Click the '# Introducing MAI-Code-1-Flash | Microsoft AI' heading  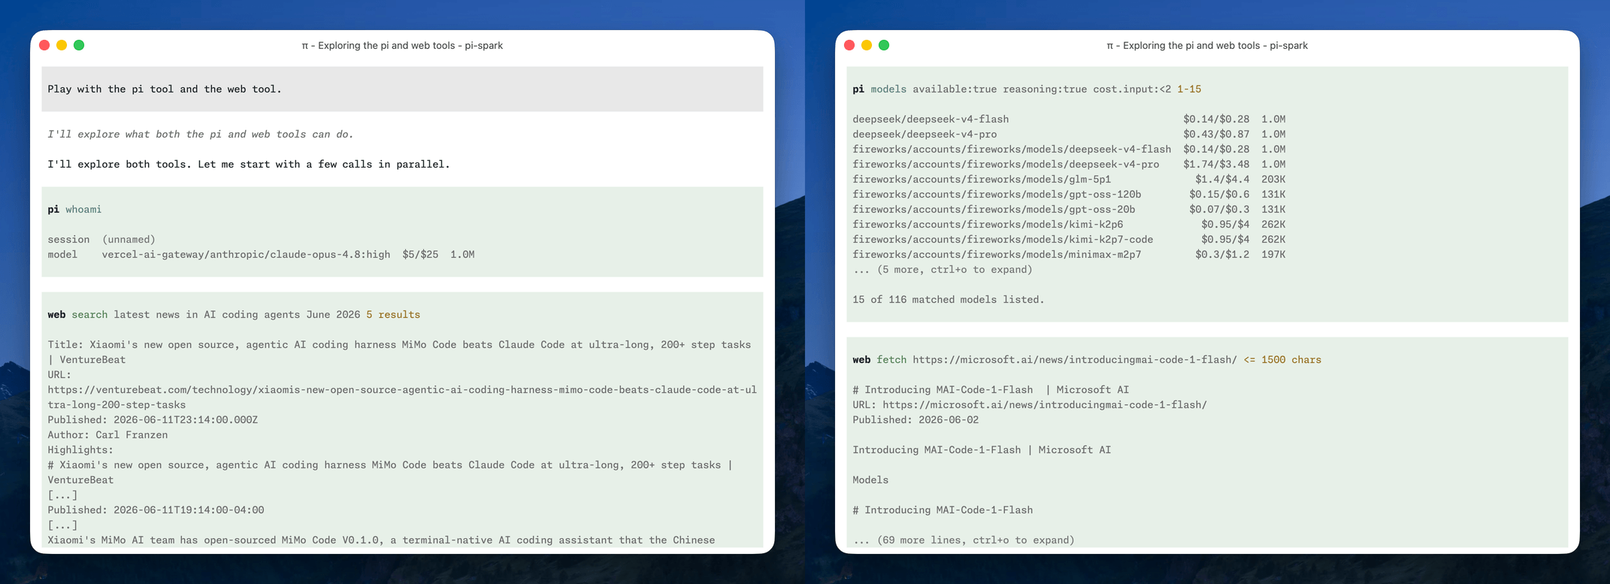[x=991, y=389]
